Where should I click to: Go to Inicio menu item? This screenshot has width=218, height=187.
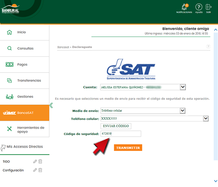pyautogui.click(x=25, y=32)
